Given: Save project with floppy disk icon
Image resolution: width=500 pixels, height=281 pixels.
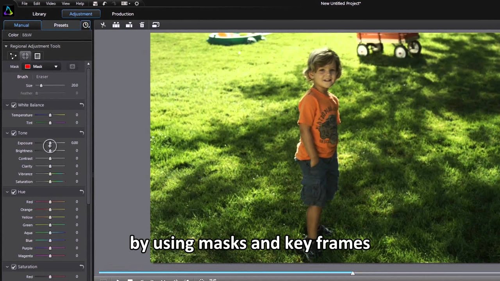Looking at the screenshot, I should coord(95,4).
